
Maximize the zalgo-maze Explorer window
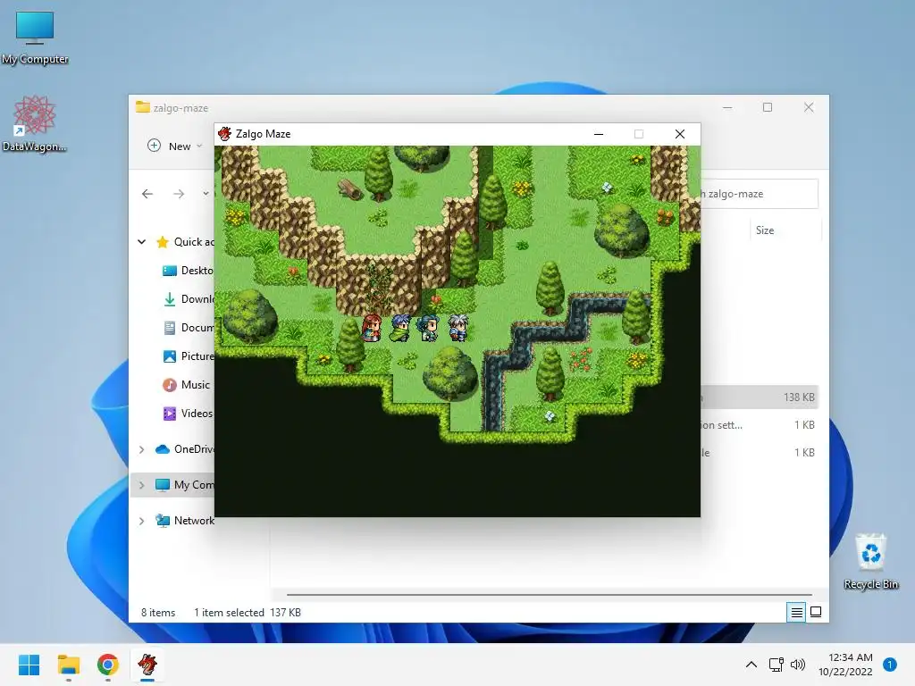(768, 107)
